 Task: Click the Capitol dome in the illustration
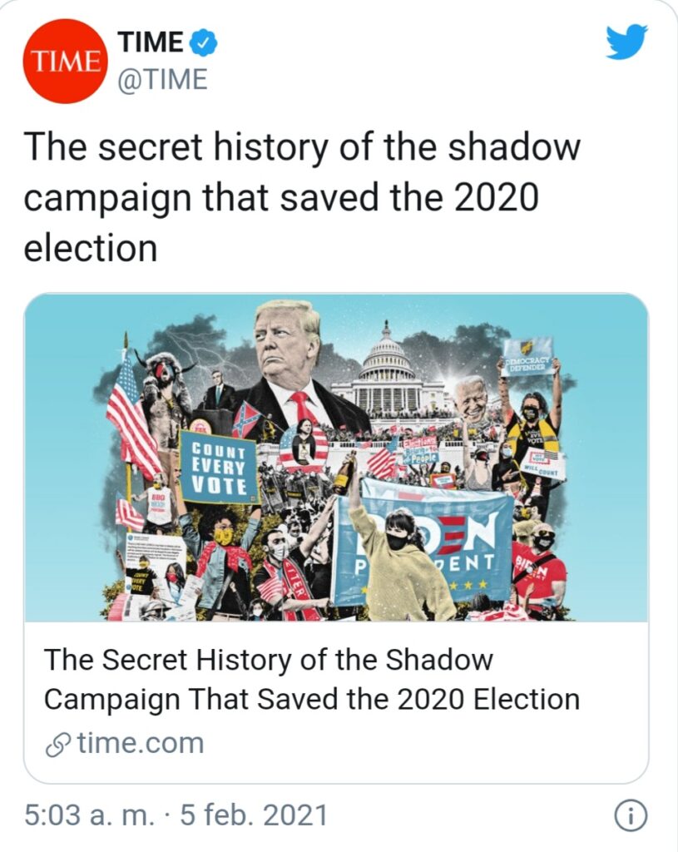point(386,356)
